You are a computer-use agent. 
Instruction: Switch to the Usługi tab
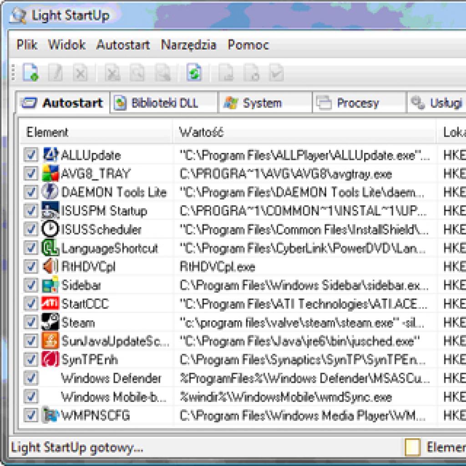tap(436, 103)
